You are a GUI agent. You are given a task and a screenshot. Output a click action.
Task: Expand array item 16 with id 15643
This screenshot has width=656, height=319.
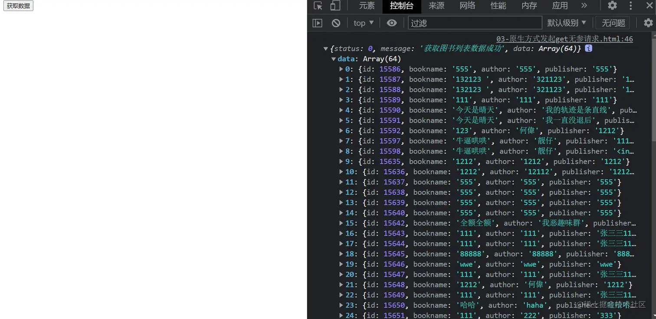(x=341, y=234)
